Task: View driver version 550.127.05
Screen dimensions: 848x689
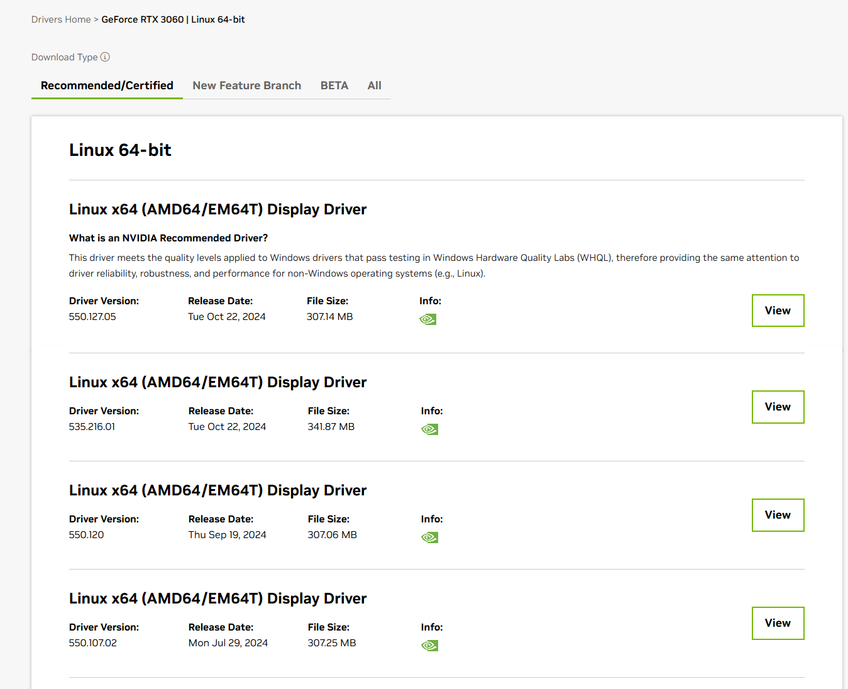Action: [x=778, y=311]
